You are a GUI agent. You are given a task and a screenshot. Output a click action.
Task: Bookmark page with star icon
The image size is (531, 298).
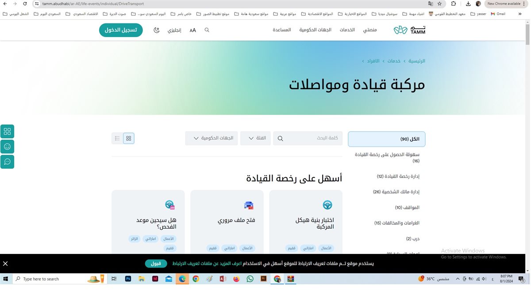click(439, 4)
